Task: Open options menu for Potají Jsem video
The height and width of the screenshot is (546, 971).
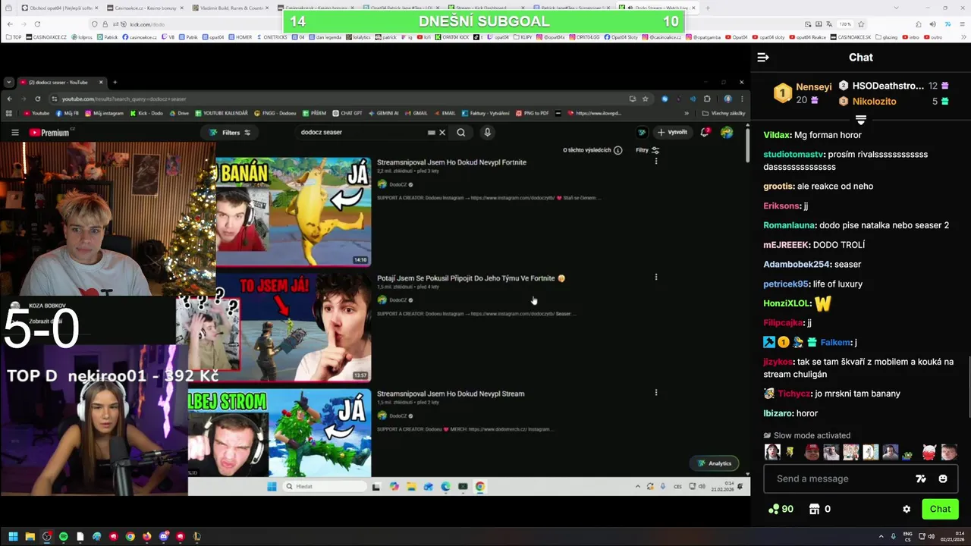Action: (x=656, y=277)
